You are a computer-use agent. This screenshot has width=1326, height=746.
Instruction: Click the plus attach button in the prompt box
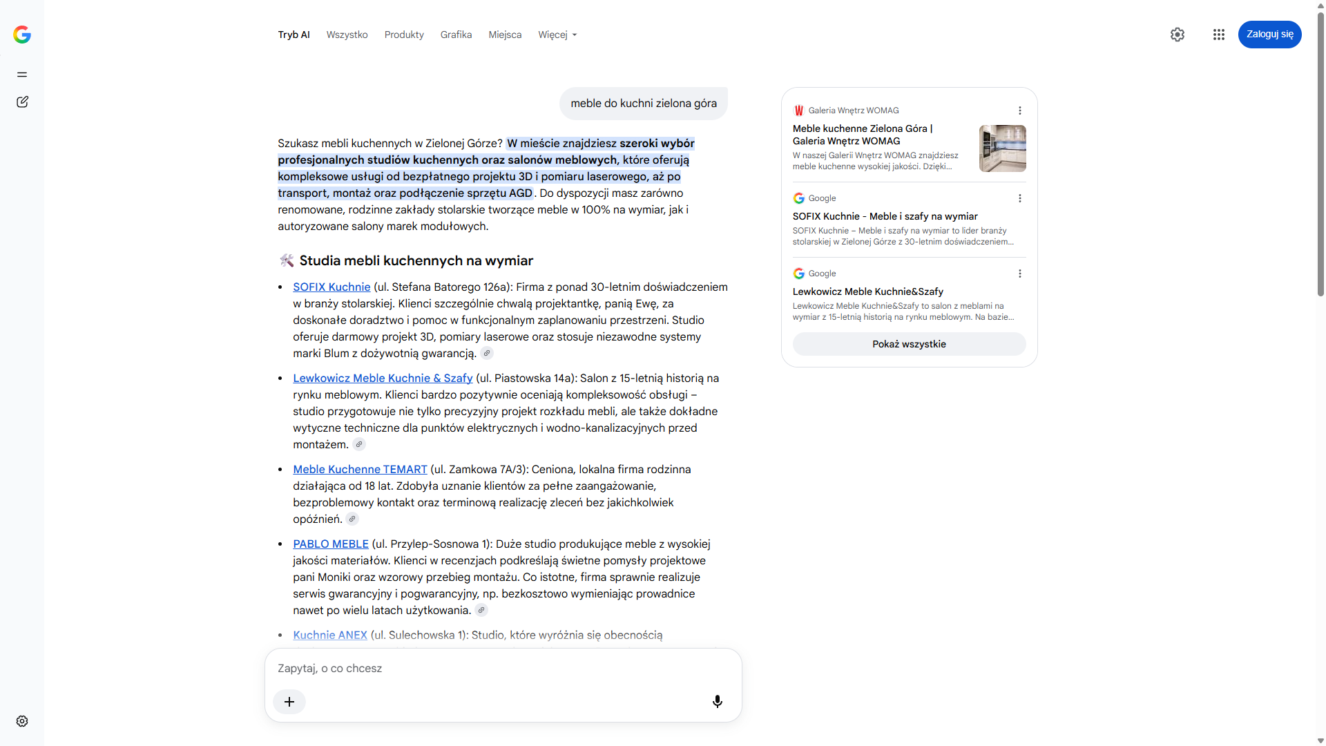(289, 702)
